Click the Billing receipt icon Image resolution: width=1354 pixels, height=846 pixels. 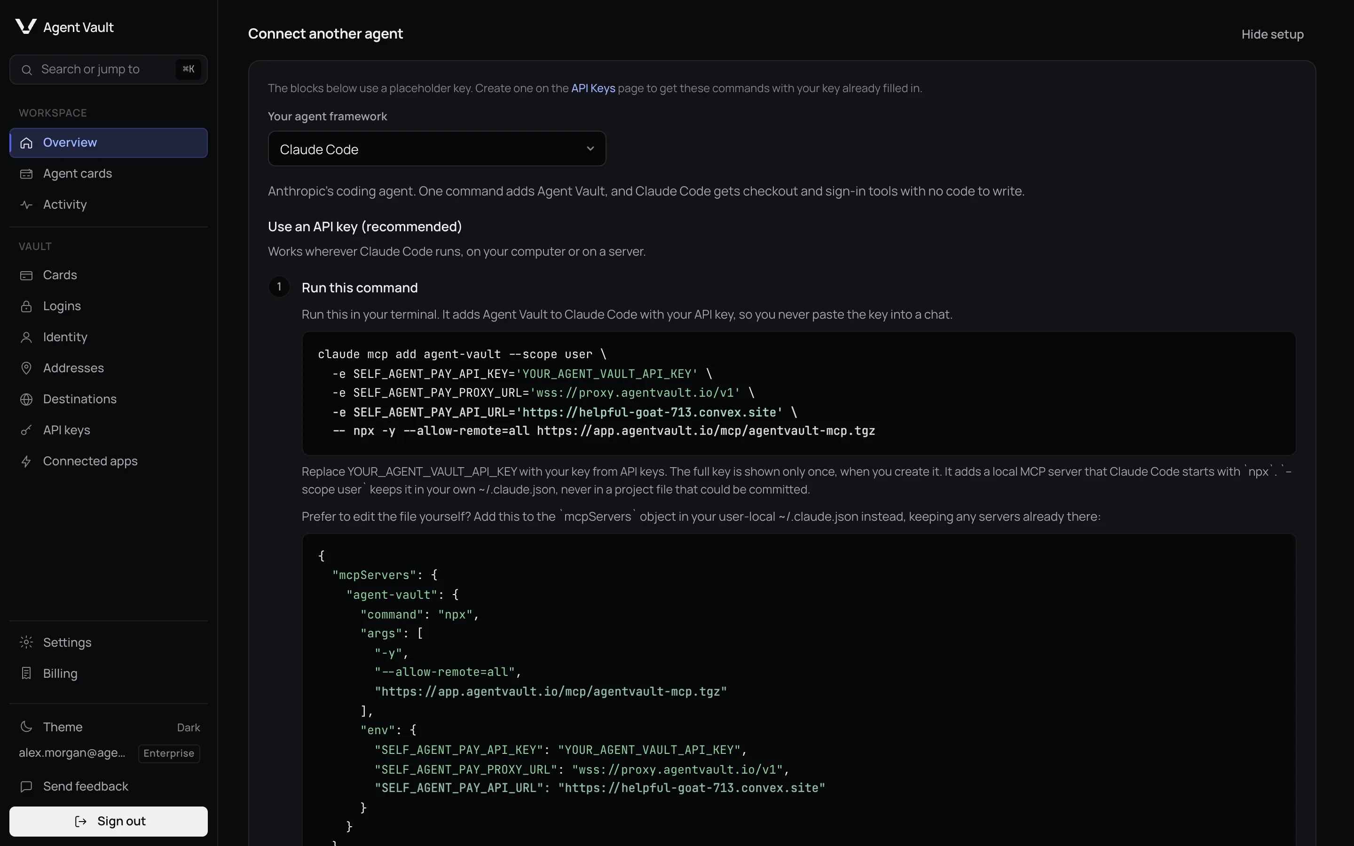tap(26, 674)
